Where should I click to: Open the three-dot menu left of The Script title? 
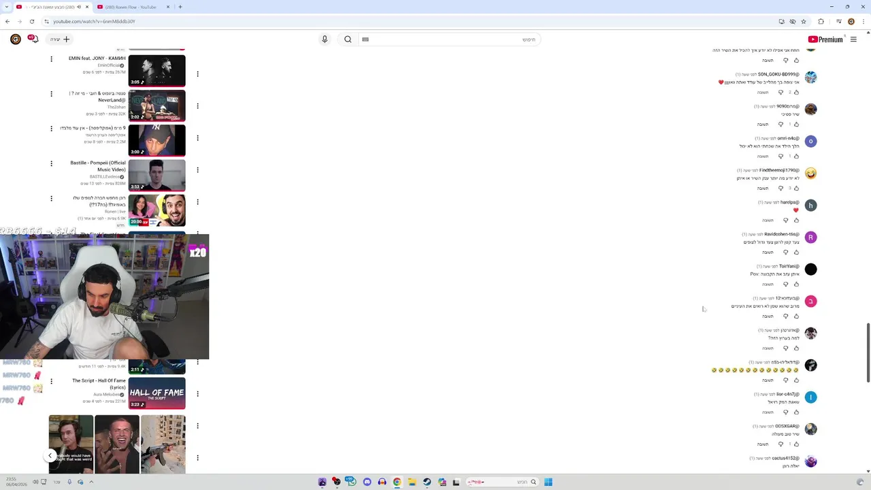pyautogui.click(x=51, y=381)
